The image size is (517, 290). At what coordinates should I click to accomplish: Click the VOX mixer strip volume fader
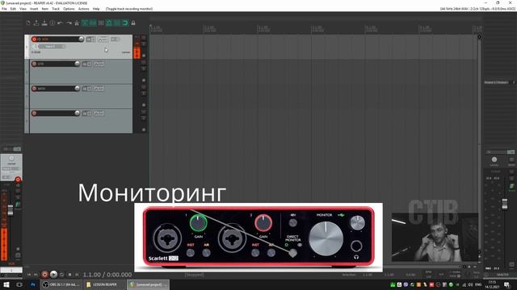[x=11, y=210]
